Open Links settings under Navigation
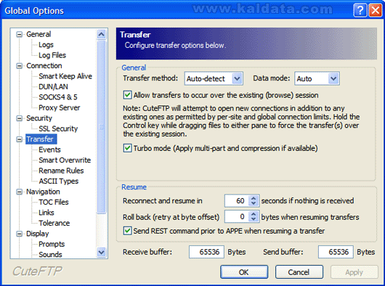The height and width of the screenshot is (286, 385). click(46, 213)
